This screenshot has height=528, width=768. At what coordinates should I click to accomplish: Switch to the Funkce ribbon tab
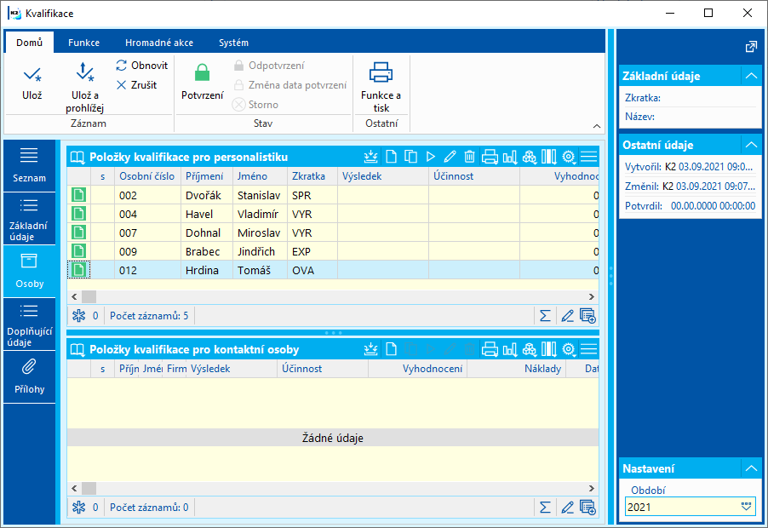point(83,43)
